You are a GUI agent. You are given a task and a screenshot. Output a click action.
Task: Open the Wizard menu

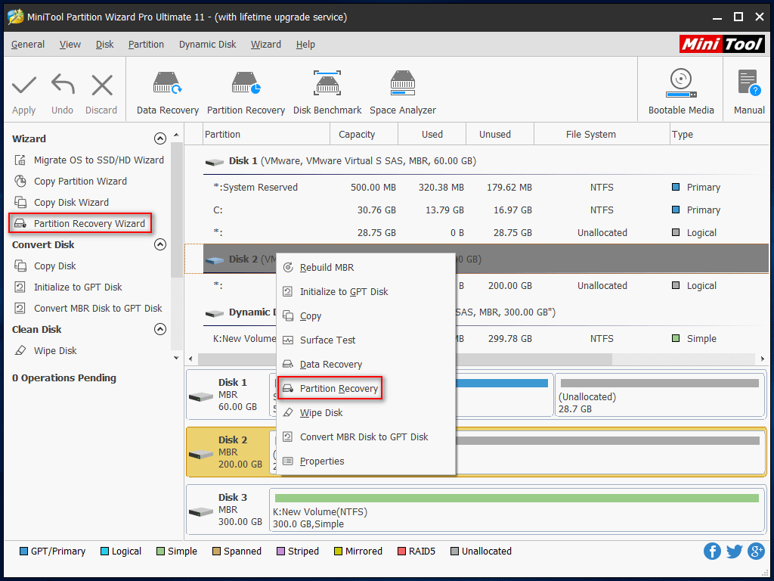click(266, 45)
